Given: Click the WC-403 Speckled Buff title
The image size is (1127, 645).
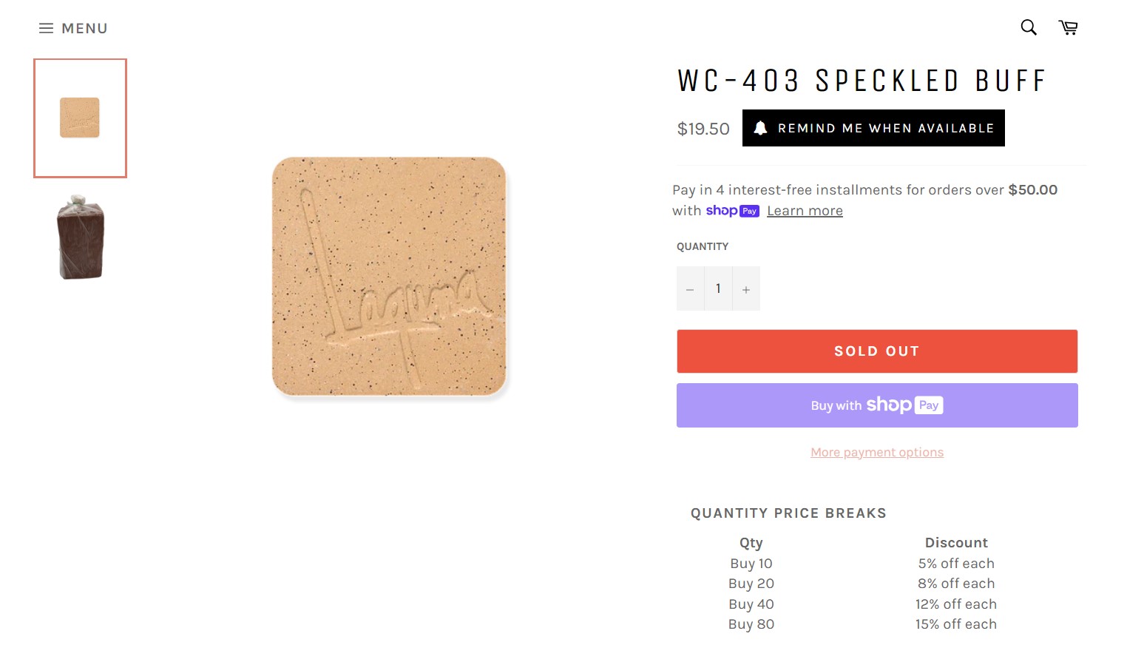Looking at the screenshot, I should coord(862,81).
